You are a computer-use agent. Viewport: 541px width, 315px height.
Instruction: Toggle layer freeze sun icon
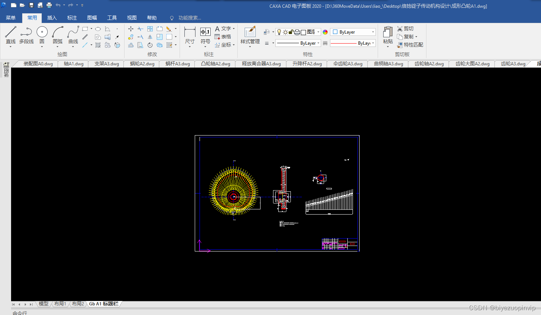pyautogui.click(x=285, y=32)
